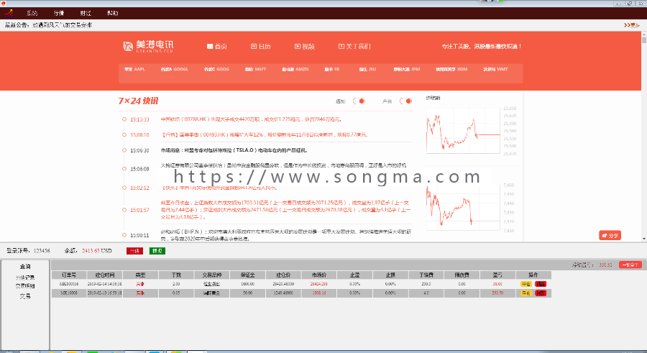Screen dimensions: 647x353
Task: Select the JNJ ticker quote
Action: (367, 69)
